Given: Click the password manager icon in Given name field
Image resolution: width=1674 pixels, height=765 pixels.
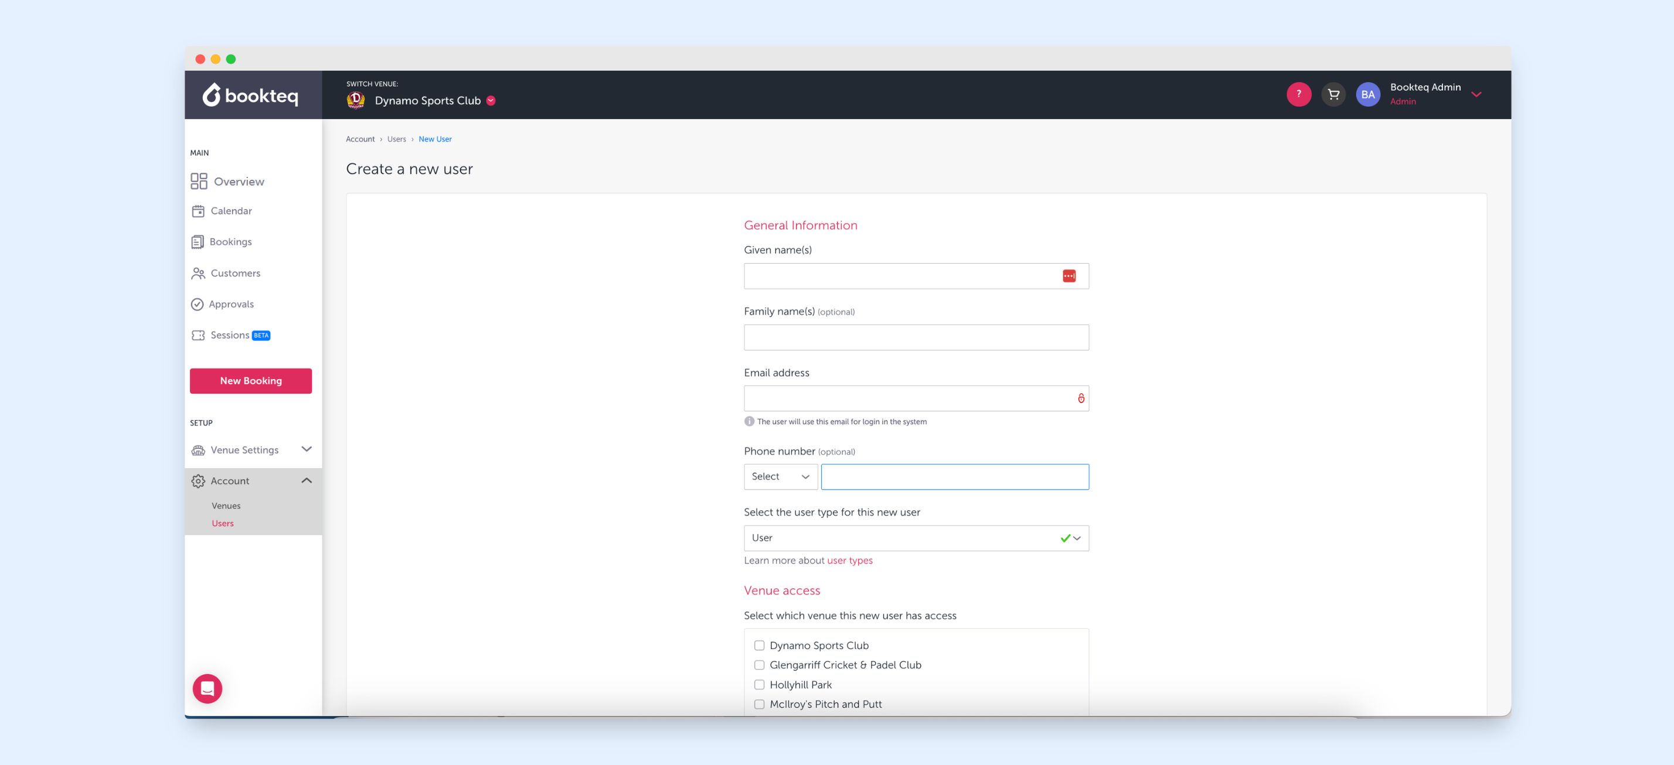Looking at the screenshot, I should click(1069, 276).
